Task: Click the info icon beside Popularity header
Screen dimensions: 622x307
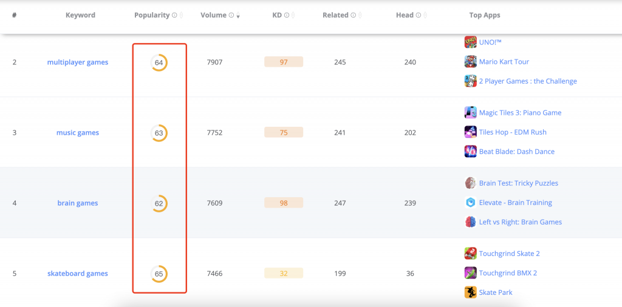Action: 174,15
